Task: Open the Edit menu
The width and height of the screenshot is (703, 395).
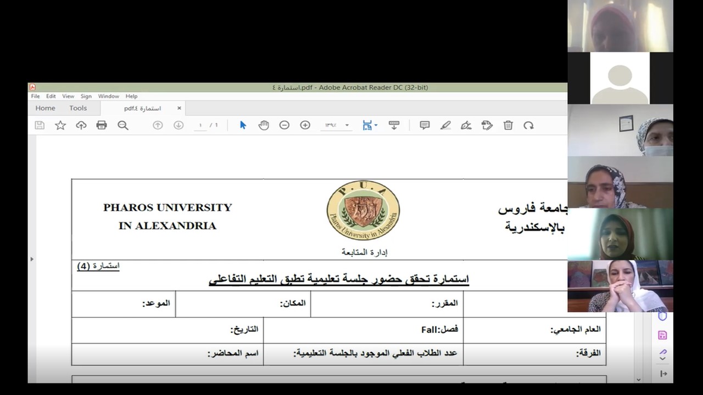Action: click(51, 96)
